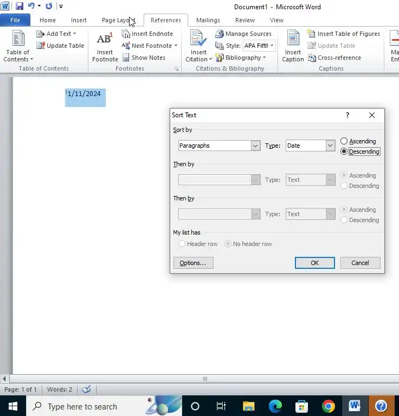Click Update Table in Table of Contents group
Viewport: 399px width, 416px height.
(60, 46)
